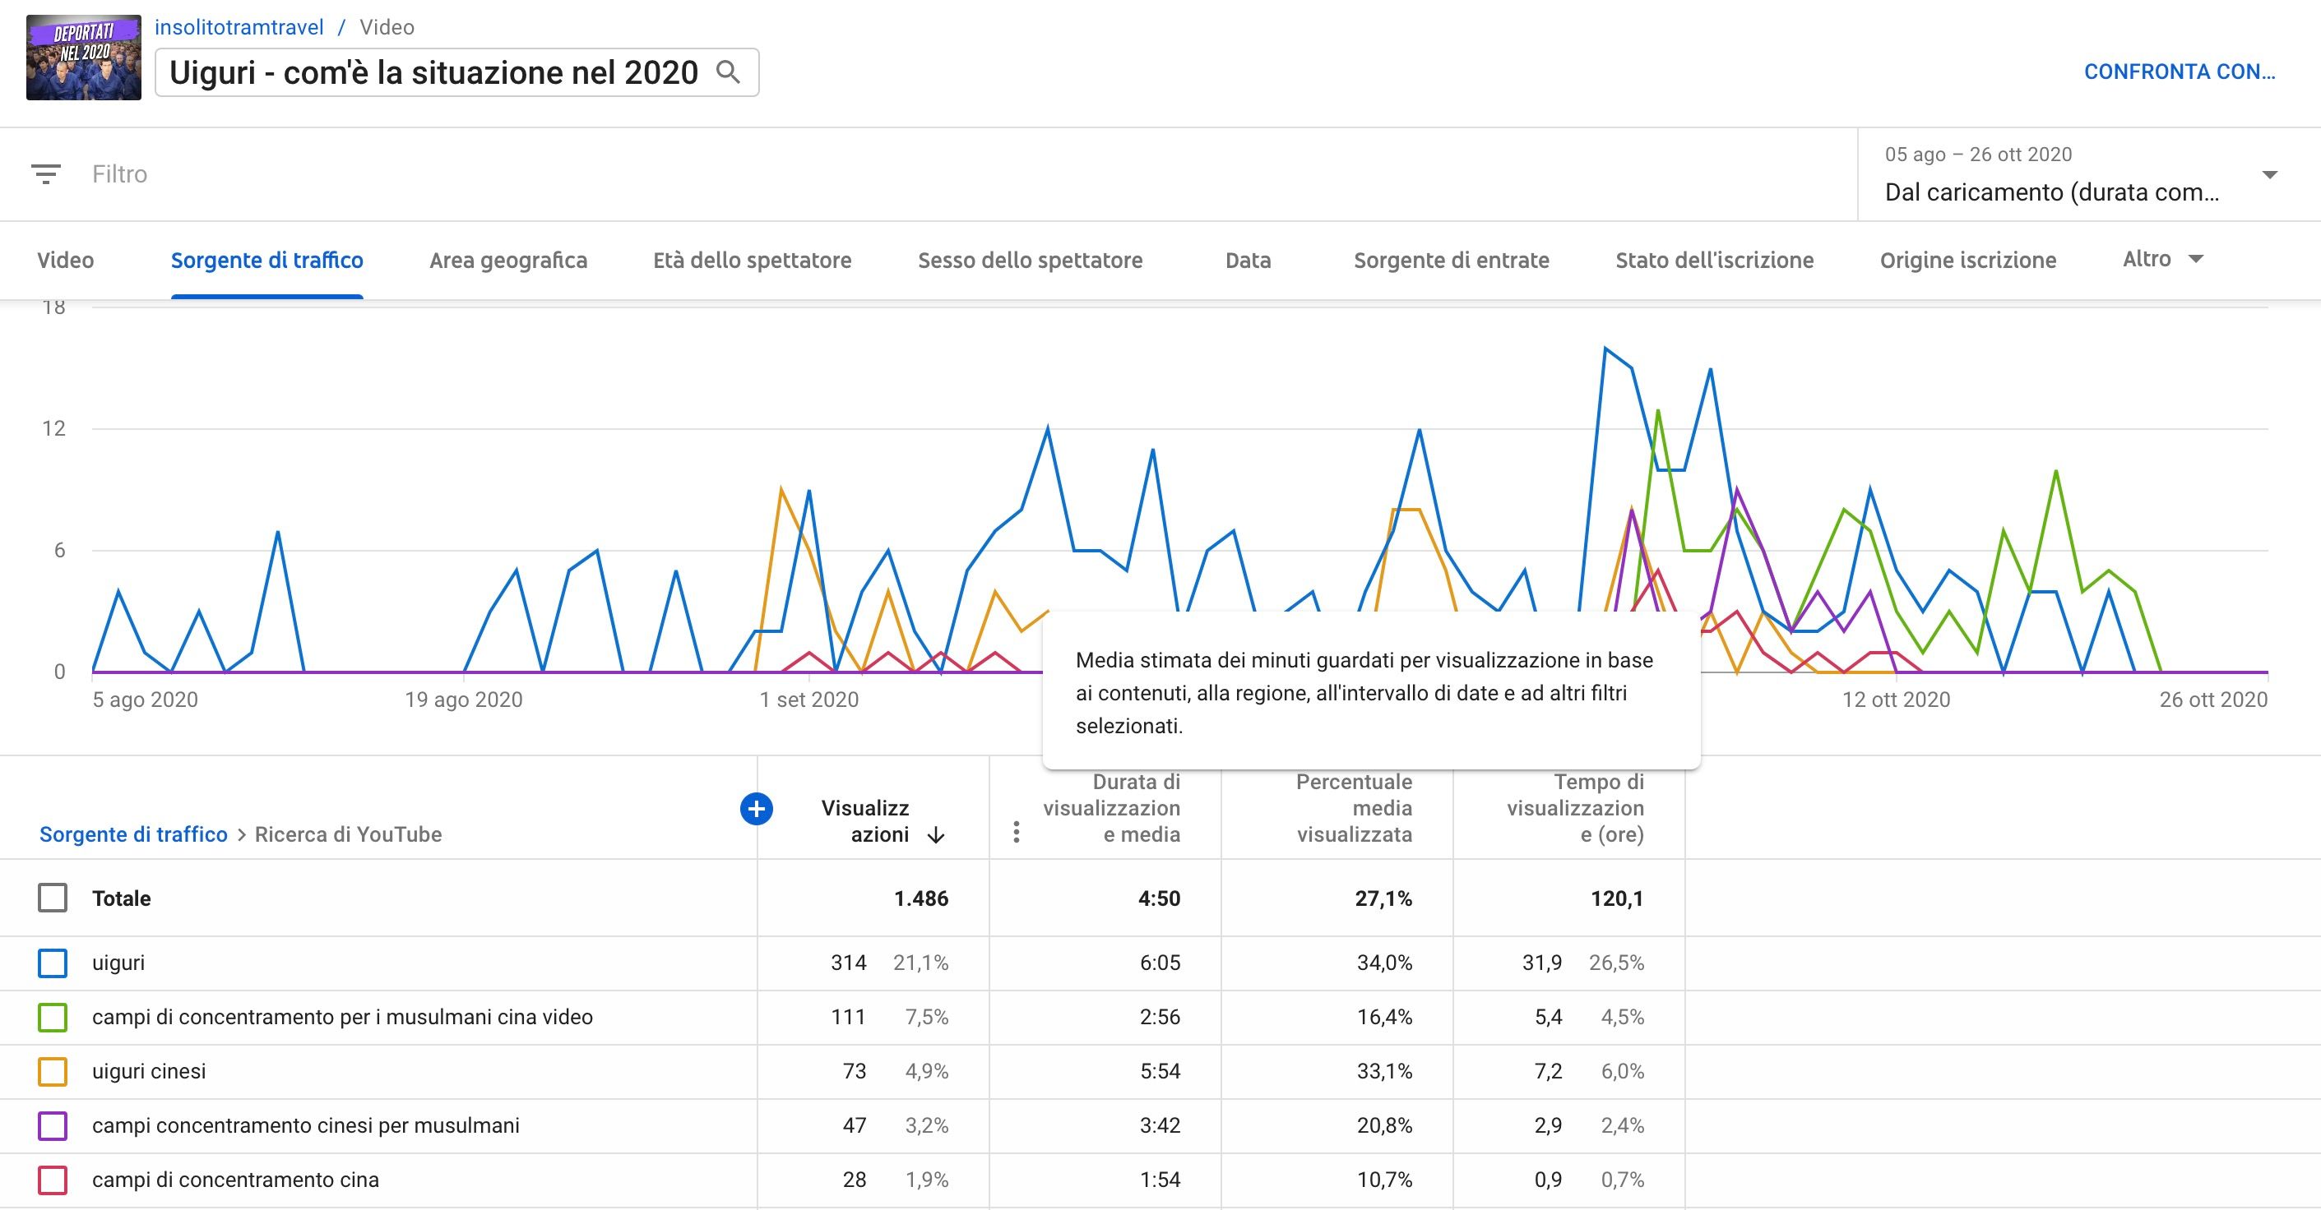Screen dimensions: 2321x1210
Task: Open the video title selector field
Action: (x=456, y=72)
